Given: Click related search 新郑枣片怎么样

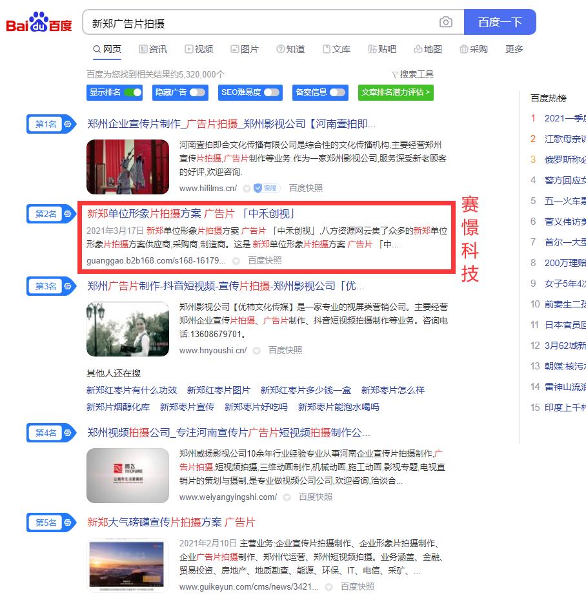Looking at the screenshot, I should pyautogui.click(x=393, y=390).
